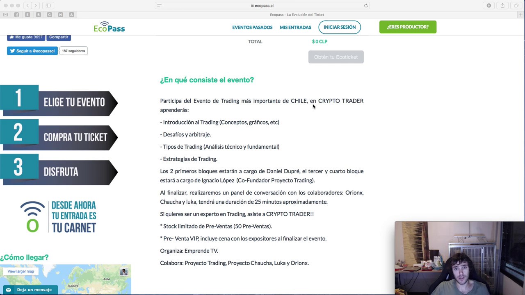Click the $0 CLP total value

[x=320, y=41]
